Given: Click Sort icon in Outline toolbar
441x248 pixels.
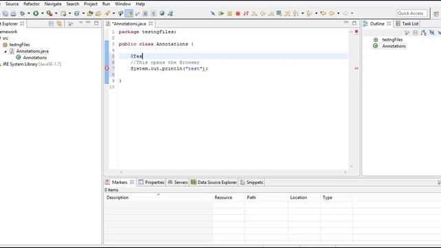Looking at the screenshot, I should coord(424,33).
